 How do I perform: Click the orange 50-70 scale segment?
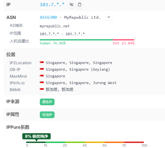114,142
